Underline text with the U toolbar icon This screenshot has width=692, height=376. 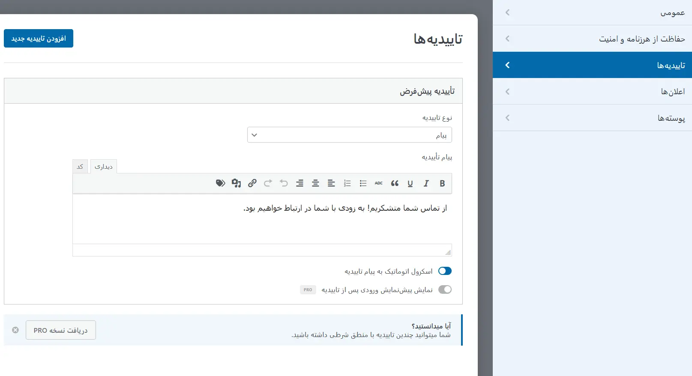(410, 183)
